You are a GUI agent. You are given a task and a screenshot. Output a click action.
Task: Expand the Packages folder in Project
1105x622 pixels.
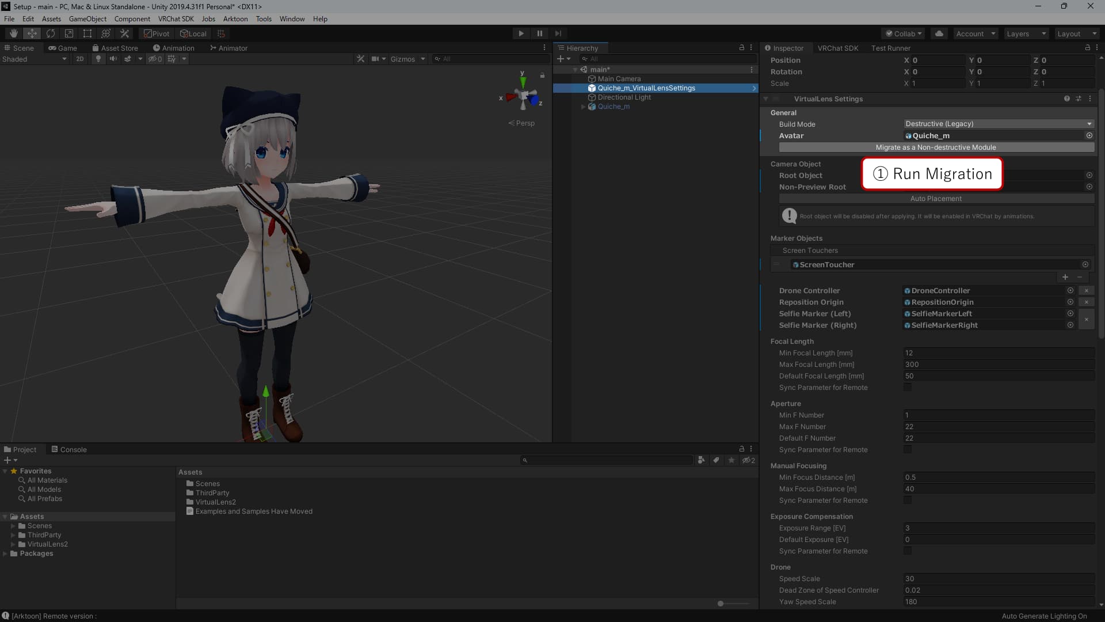click(5, 553)
